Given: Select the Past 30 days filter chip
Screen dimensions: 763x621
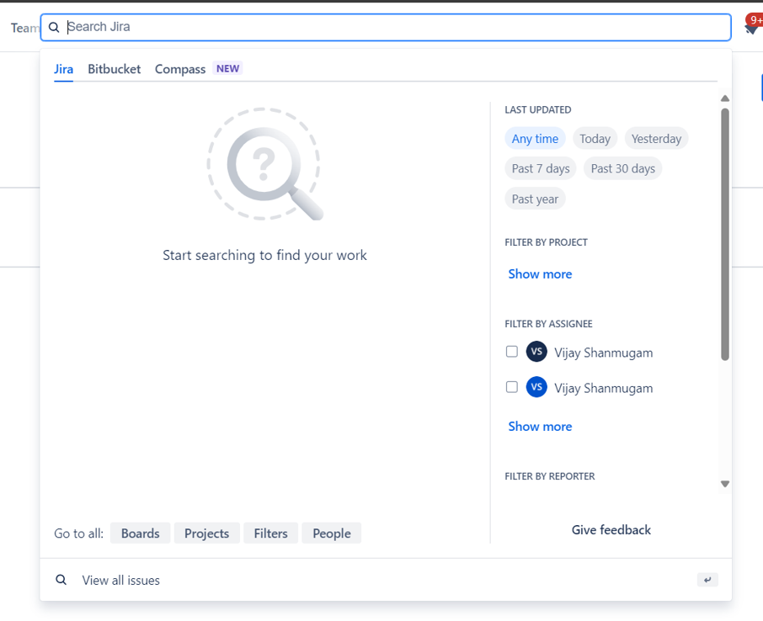Looking at the screenshot, I should point(622,169).
